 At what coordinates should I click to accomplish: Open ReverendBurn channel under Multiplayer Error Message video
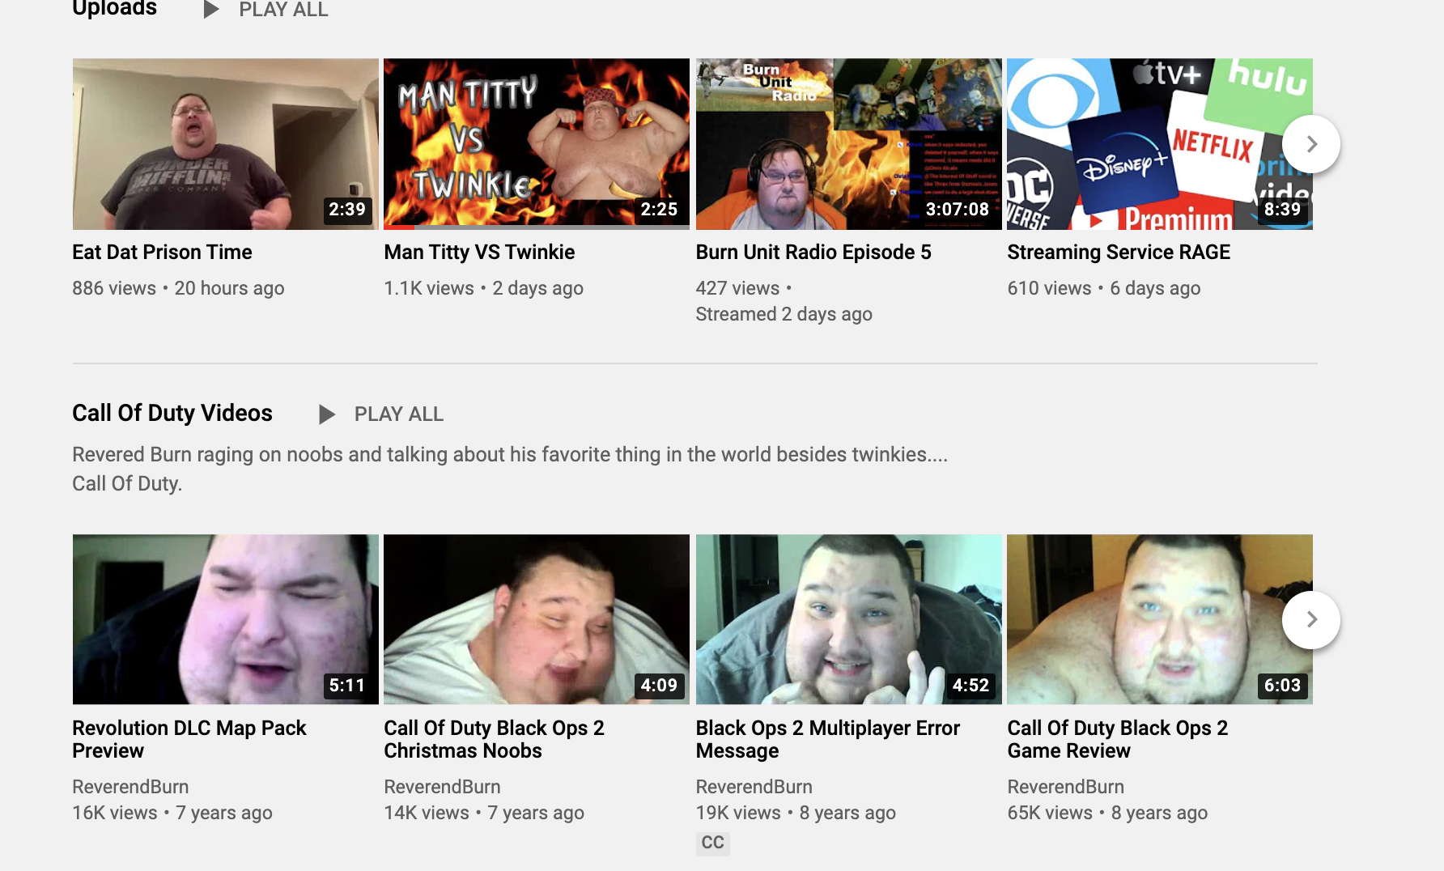[754, 787]
